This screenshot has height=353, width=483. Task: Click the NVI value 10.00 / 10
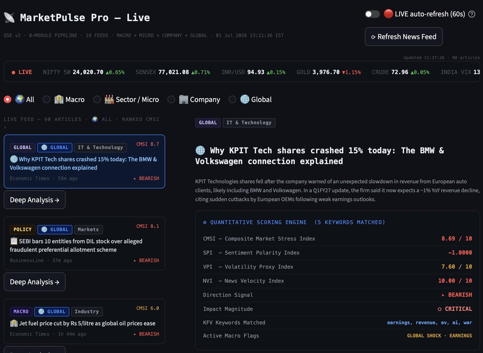tap(455, 281)
